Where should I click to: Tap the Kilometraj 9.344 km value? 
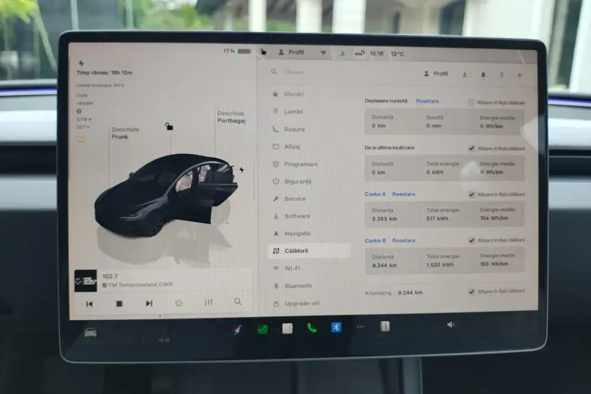coord(410,292)
